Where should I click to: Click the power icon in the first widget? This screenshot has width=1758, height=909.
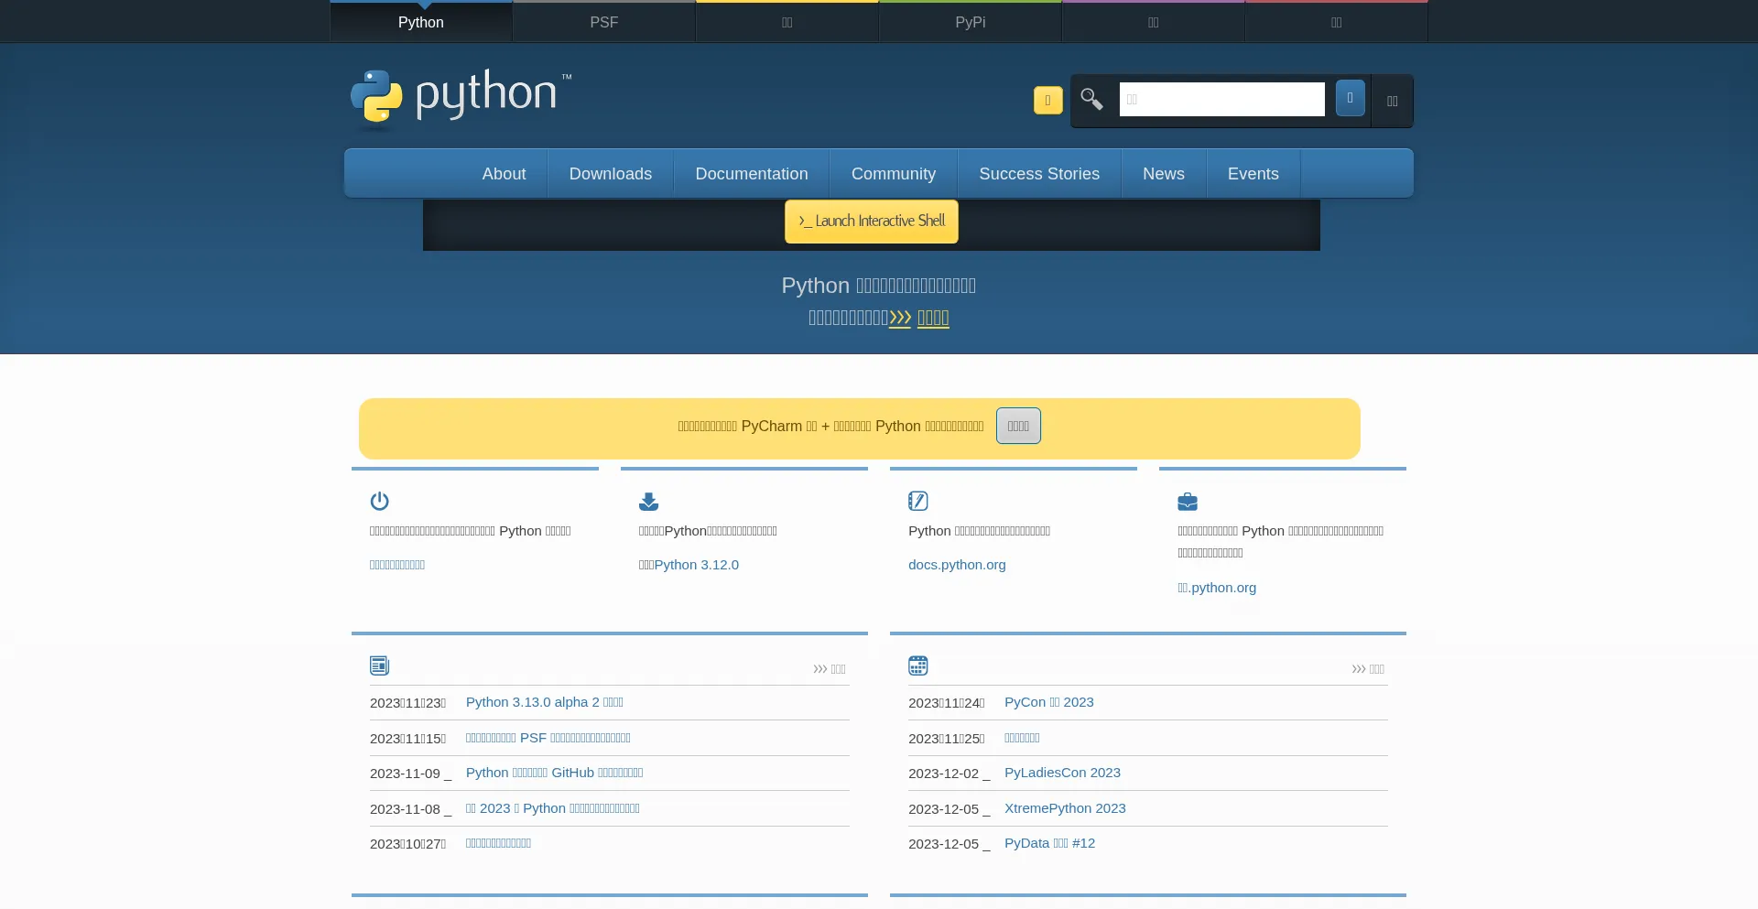point(379,501)
